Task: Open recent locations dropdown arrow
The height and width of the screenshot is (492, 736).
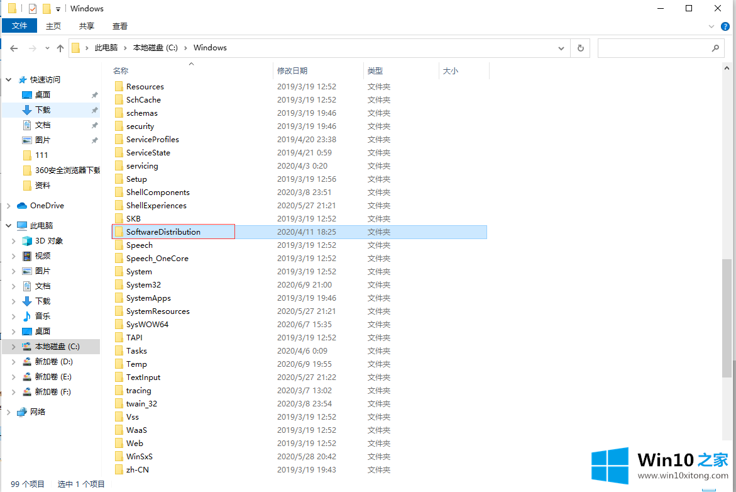Action: click(x=47, y=48)
